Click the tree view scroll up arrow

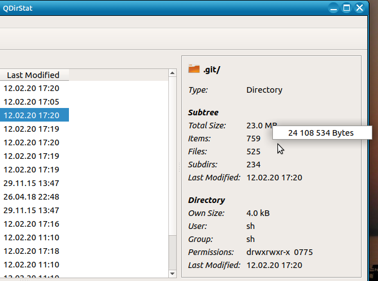tap(172, 73)
